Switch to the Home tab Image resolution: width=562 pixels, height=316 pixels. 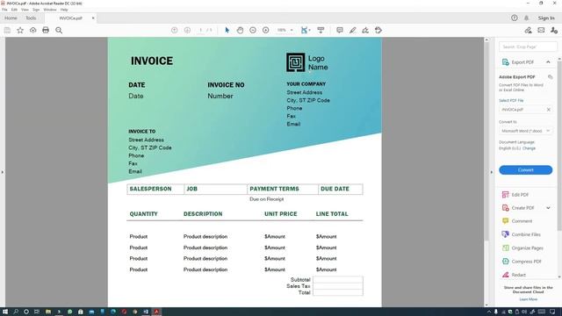click(x=11, y=18)
